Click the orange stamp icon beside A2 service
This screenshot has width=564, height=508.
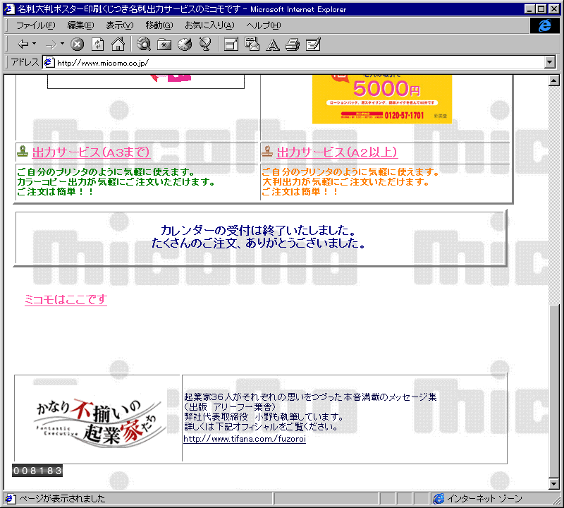(x=267, y=151)
